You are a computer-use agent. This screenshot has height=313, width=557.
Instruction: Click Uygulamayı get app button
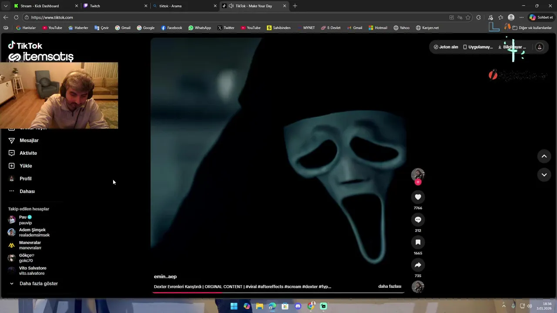pyautogui.click(x=478, y=47)
